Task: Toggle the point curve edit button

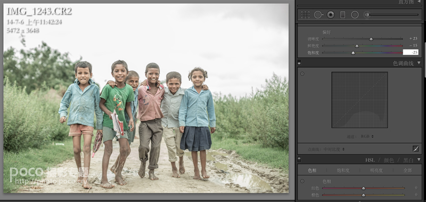Action: click(416, 149)
